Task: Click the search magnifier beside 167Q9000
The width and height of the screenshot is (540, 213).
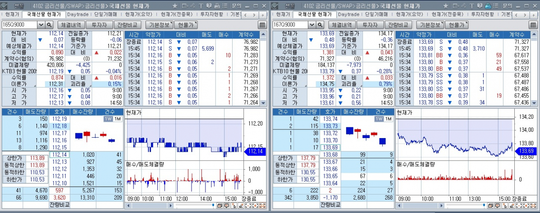Action: click(320, 25)
